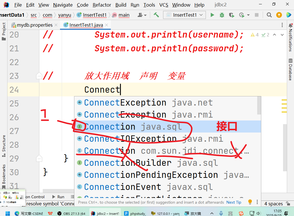Screen dimensions: 294x216
Task: Collapse code fold marker at line 29
Action: (x=39, y=159)
